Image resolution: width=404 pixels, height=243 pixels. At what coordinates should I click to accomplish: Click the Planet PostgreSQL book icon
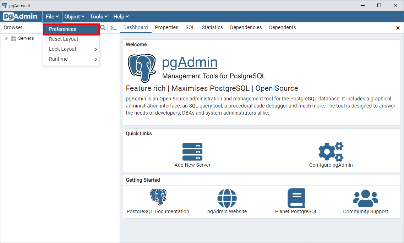[296, 198]
